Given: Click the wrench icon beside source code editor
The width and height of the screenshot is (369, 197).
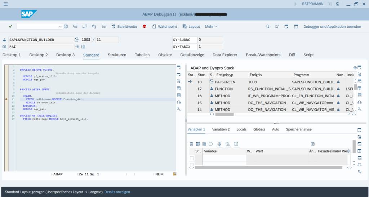Looking at the screenshot, I should tap(179, 109).
